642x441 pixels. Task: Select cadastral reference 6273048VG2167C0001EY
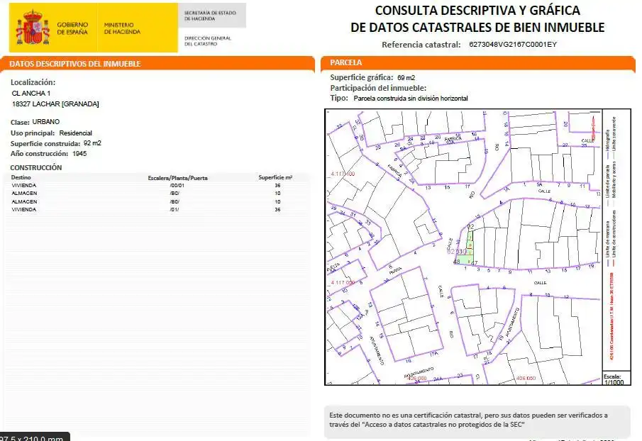[513, 44]
